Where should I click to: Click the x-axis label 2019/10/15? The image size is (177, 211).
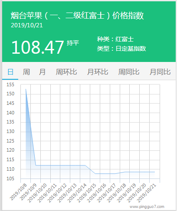pyautogui.click(x=87, y=193)
